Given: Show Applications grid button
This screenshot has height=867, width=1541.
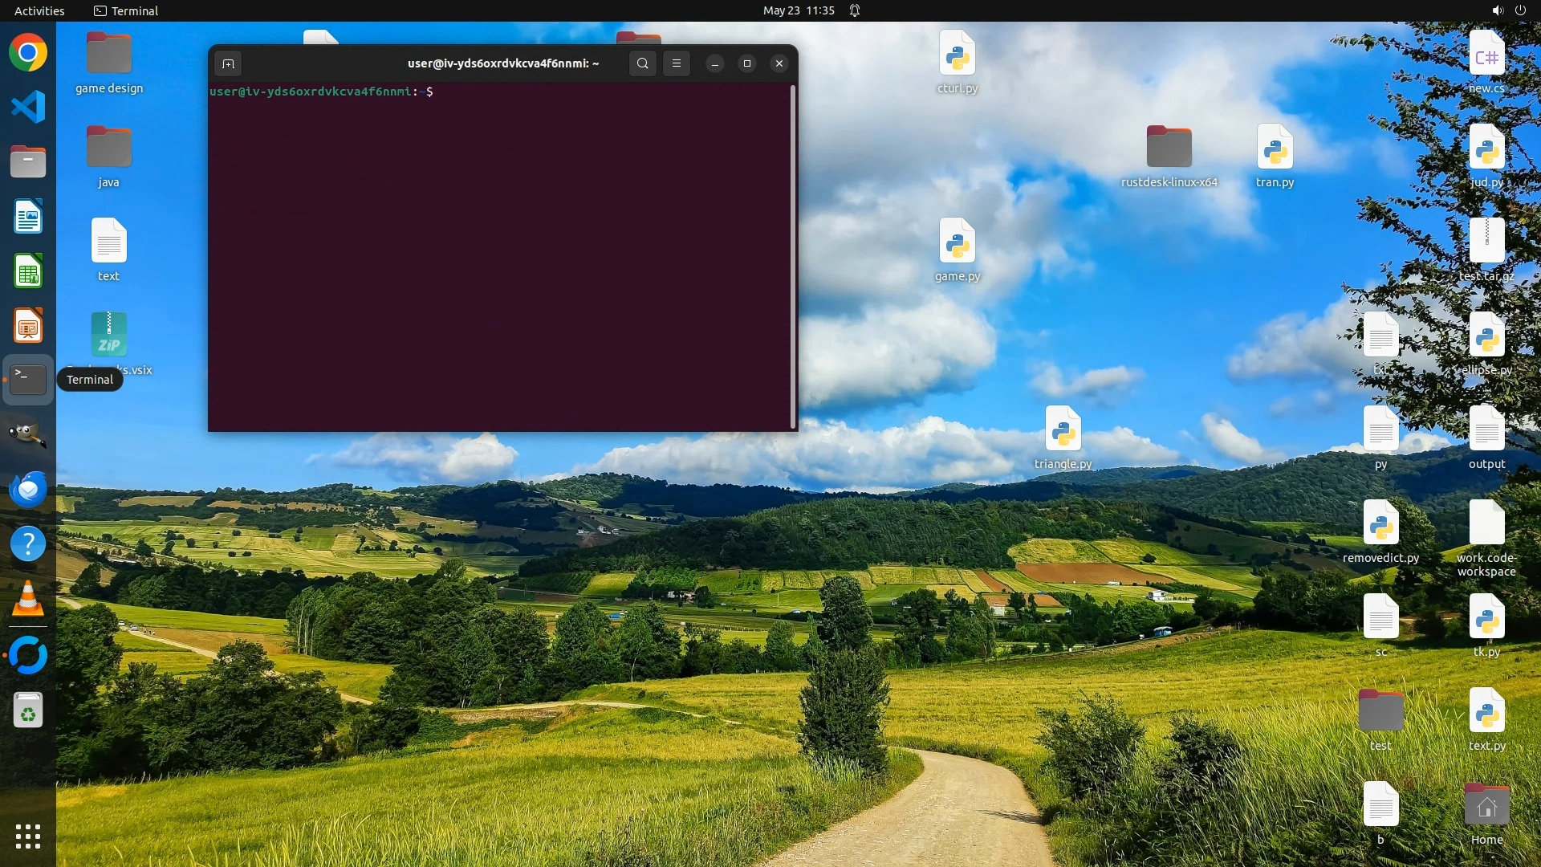Looking at the screenshot, I should [x=28, y=836].
